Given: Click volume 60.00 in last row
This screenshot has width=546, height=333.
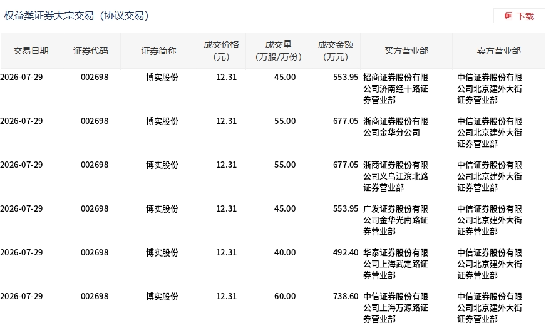Looking at the screenshot, I should tap(285, 297).
